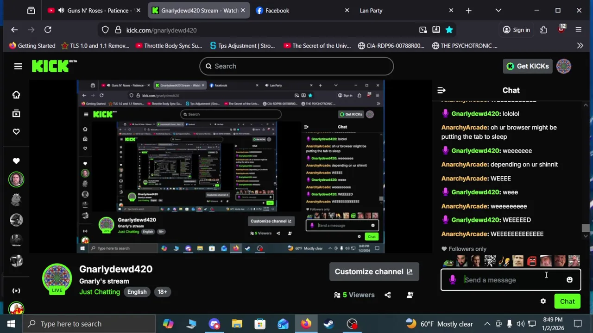The height and width of the screenshot is (333, 593).
Task: Click Gnarlydewd420 username in the lololol message
Action: point(476,113)
